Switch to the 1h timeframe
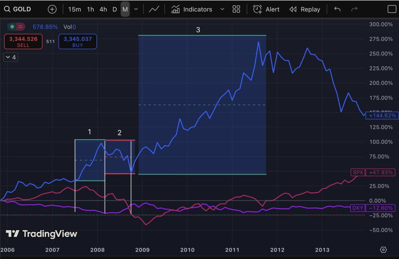The image size is (399, 259). (x=91, y=9)
